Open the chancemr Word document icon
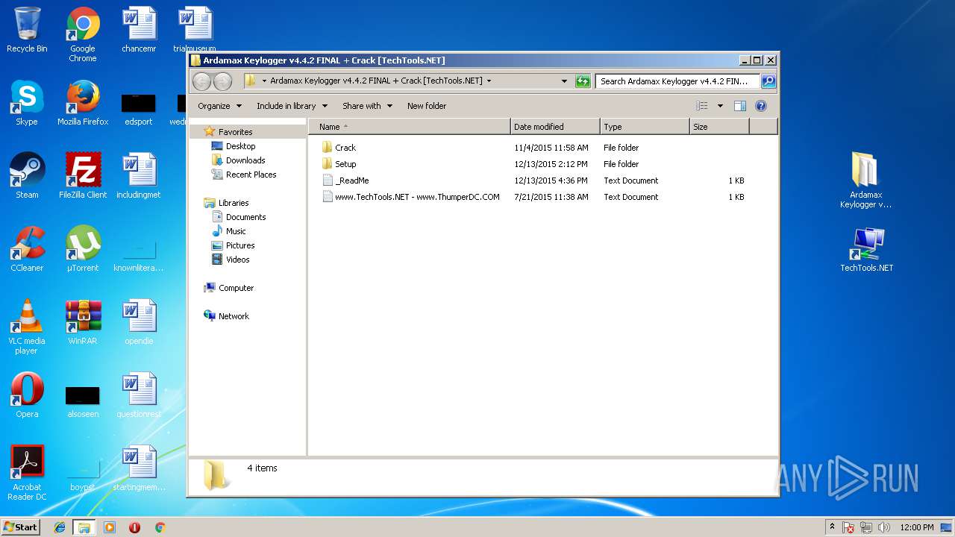 [139, 30]
